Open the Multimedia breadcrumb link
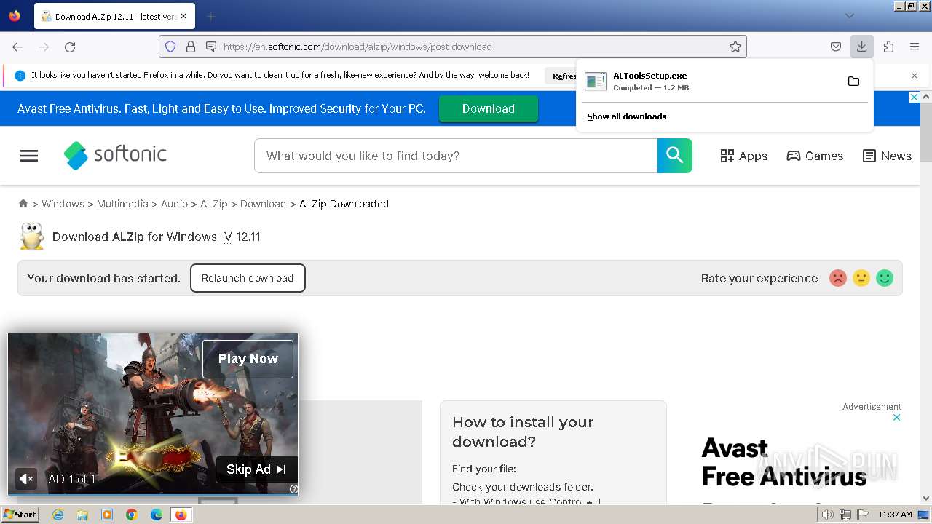The image size is (932, 524). pyautogui.click(x=122, y=204)
